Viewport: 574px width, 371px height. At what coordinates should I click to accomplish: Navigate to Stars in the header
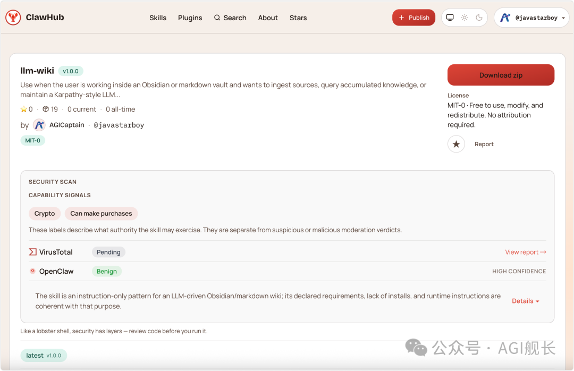point(298,18)
